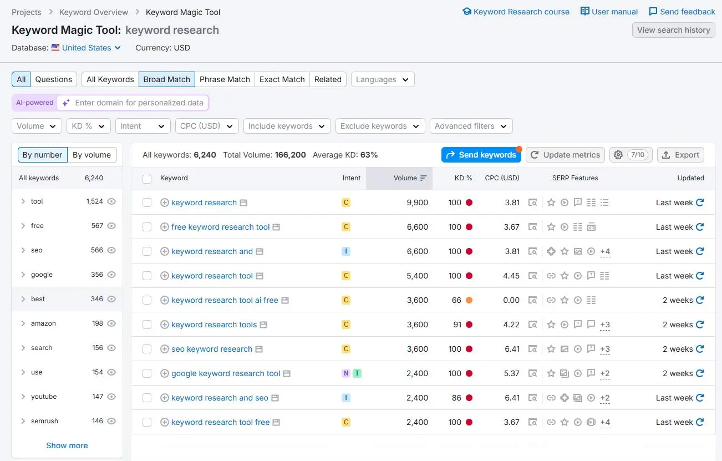Tick the checkbox for keyword research row
The width and height of the screenshot is (722, 461).
click(147, 202)
